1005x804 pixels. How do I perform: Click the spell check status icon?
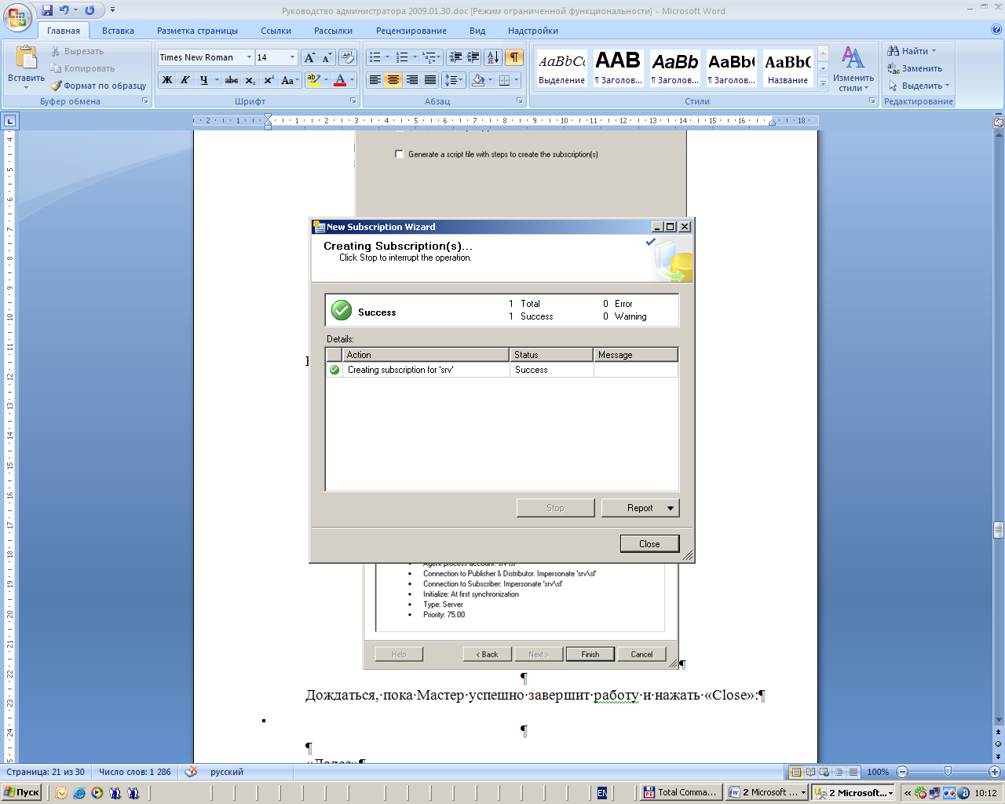(191, 772)
